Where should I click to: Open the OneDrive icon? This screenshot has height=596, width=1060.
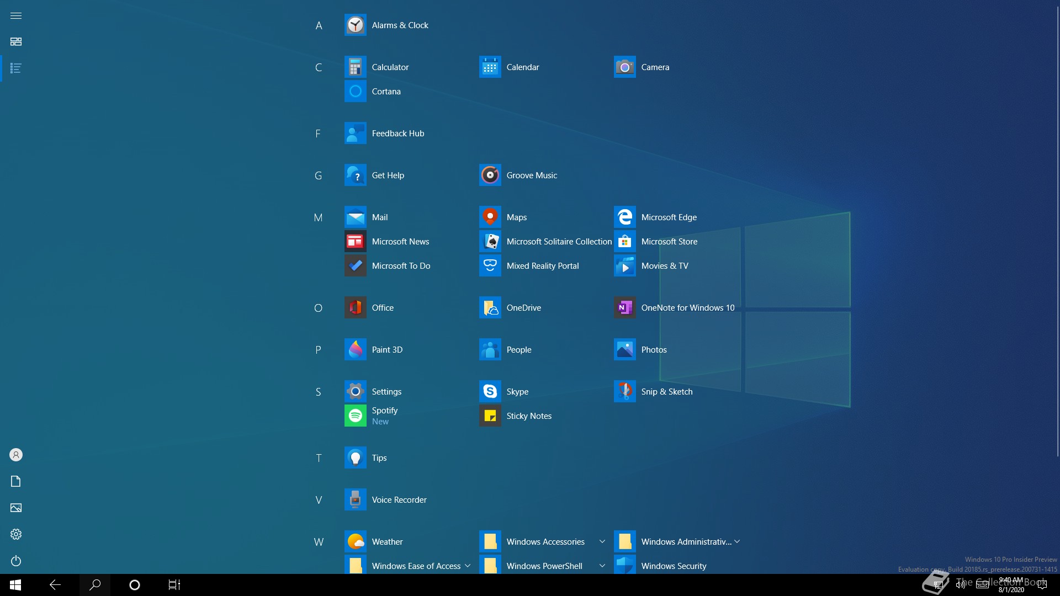(x=490, y=307)
